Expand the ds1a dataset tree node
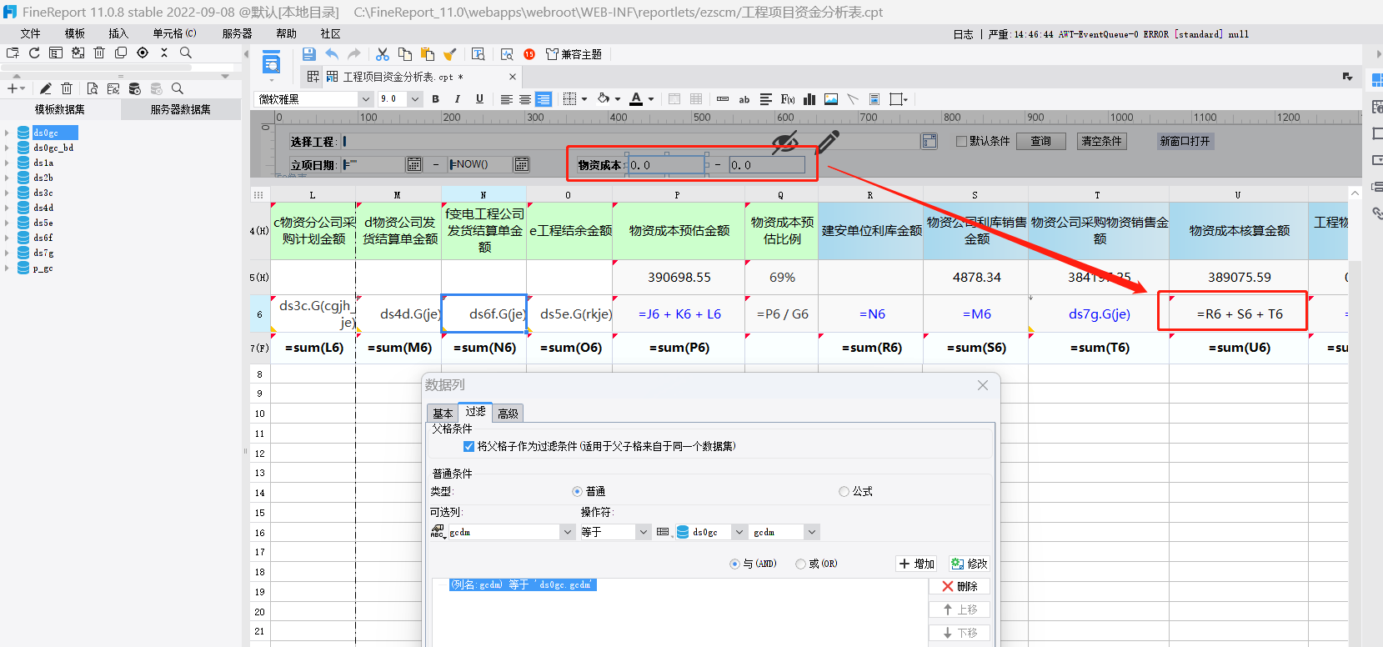The height and width of the screenshot is (647, 1383). [x=8, y=163]
